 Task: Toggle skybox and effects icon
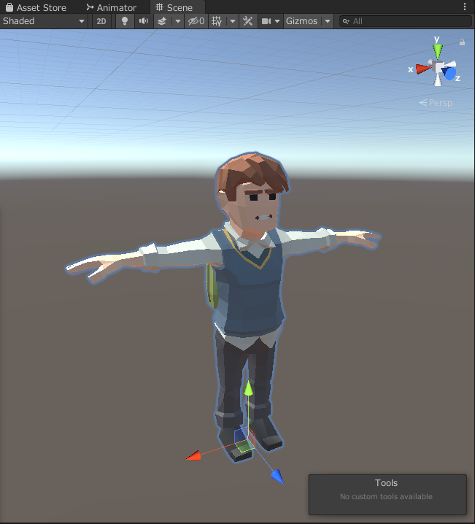(162, 21)
